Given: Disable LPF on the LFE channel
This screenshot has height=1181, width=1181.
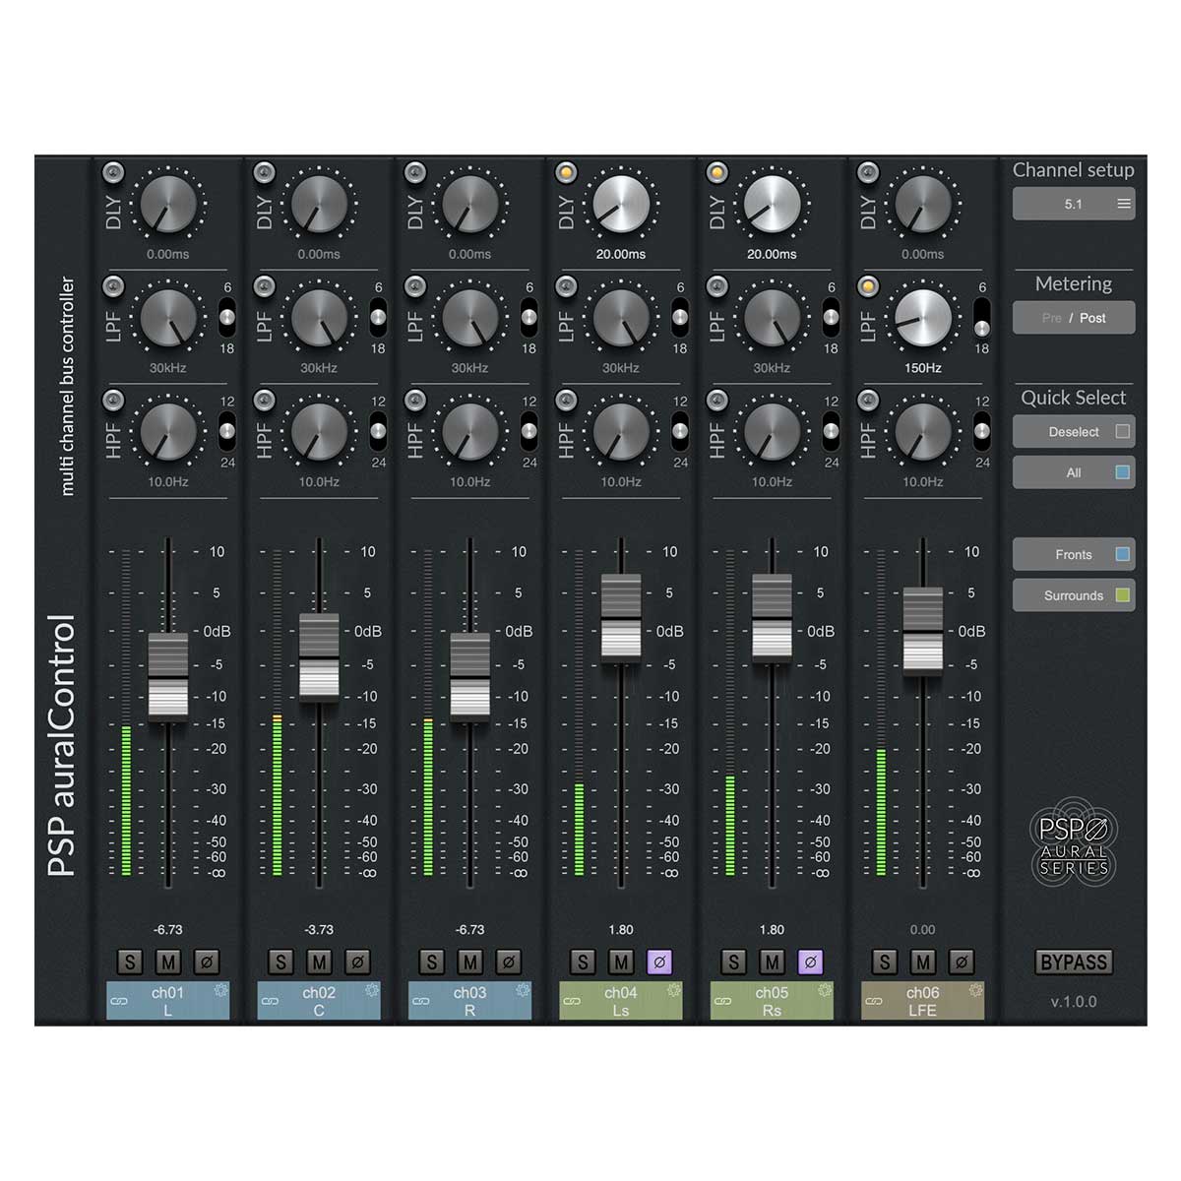Looking at the screenshot, I should tap(867, 286).
